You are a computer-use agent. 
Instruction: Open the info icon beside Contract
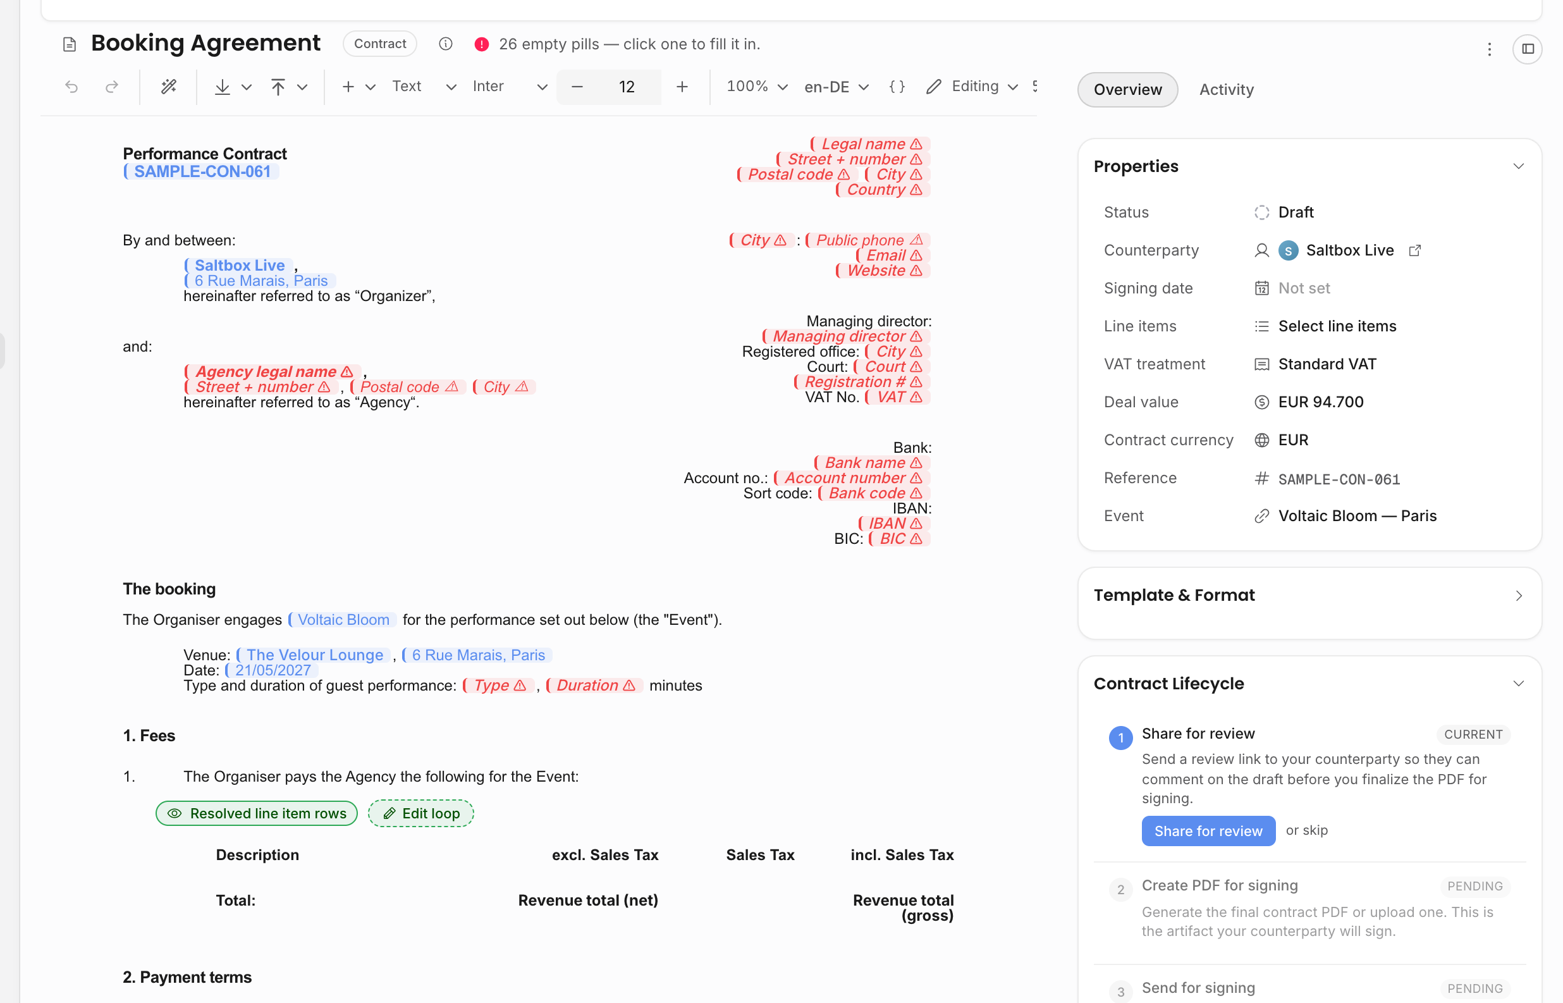(445, 44)
